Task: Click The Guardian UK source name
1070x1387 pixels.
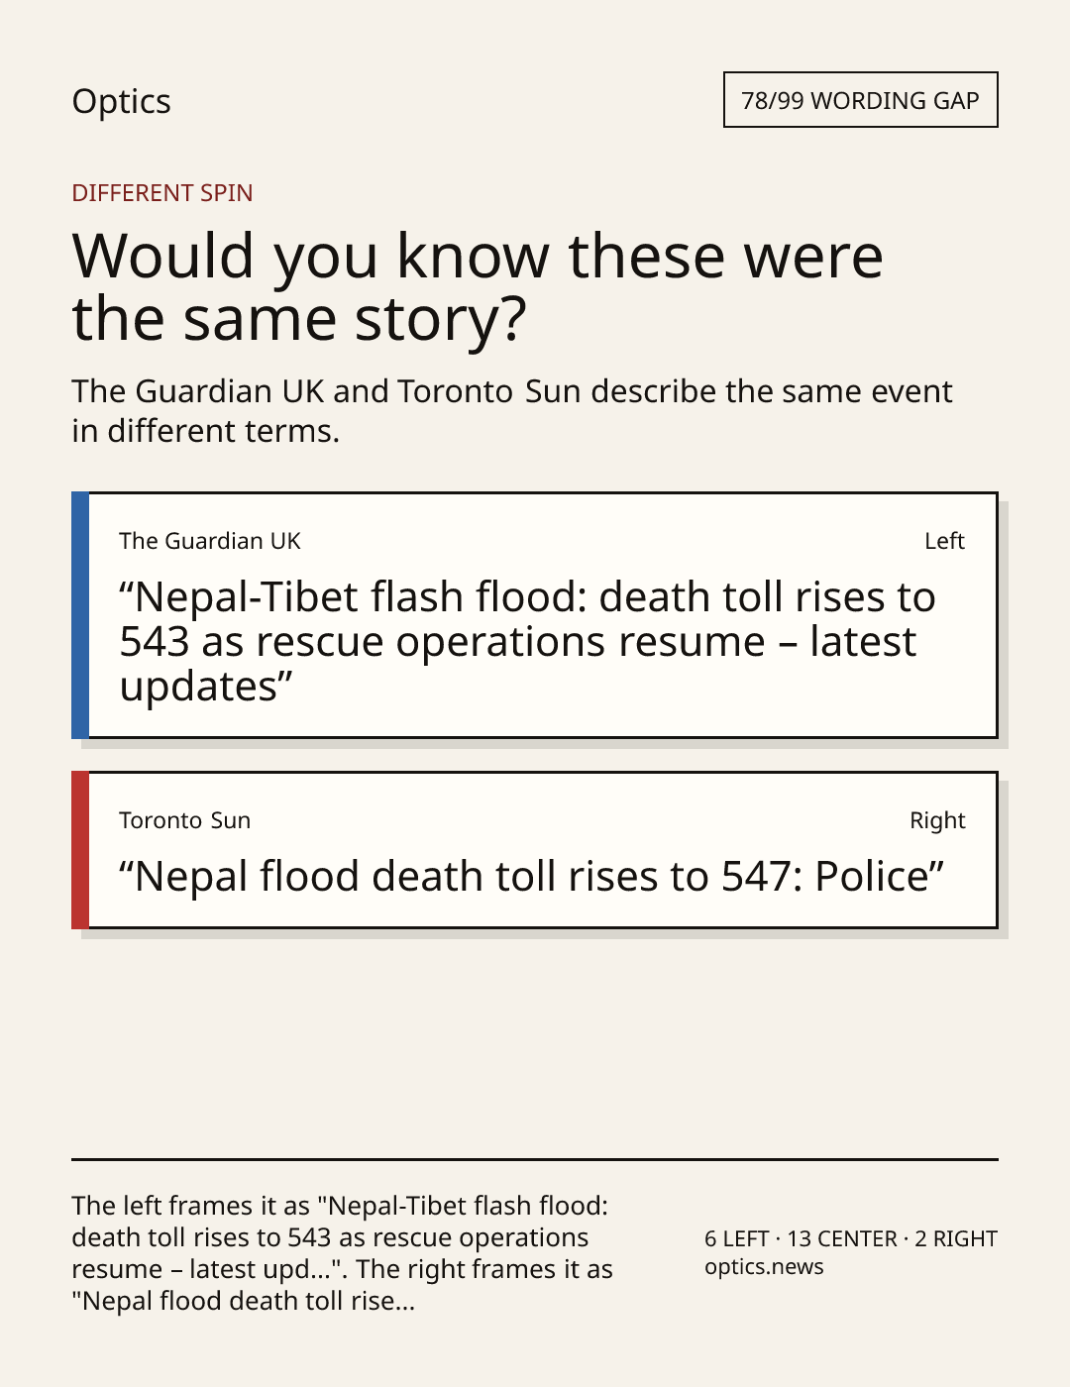Action: pyautogui.click(x=210, y=541)
